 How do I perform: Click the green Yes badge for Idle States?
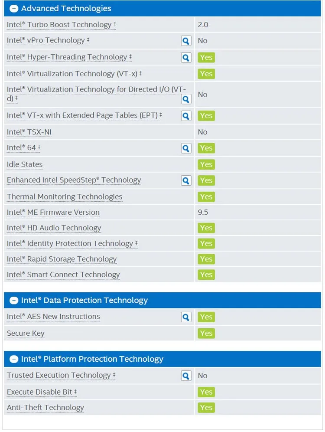tap(206, 164)
